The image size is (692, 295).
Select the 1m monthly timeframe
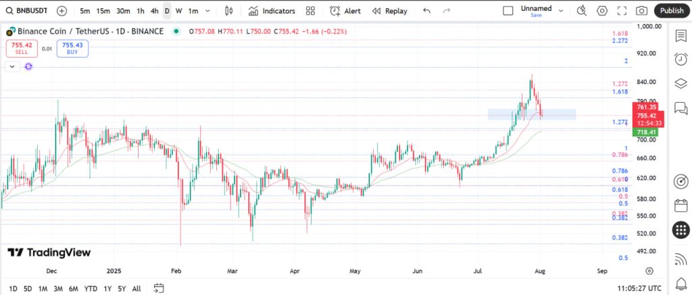[x=193, y=11]
